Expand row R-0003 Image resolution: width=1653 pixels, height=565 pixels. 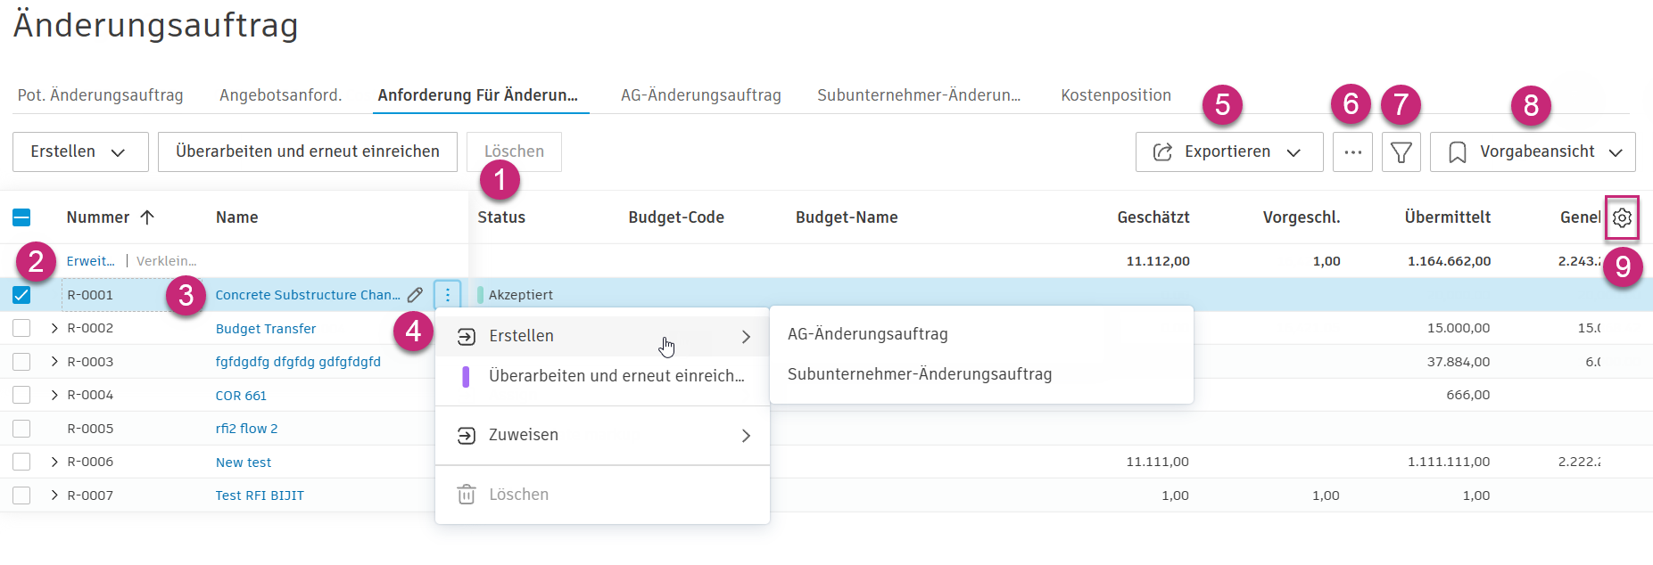[x=54, y=362]
